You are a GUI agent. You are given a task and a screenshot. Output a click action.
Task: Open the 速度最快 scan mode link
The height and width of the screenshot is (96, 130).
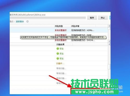tap(20, 22)
